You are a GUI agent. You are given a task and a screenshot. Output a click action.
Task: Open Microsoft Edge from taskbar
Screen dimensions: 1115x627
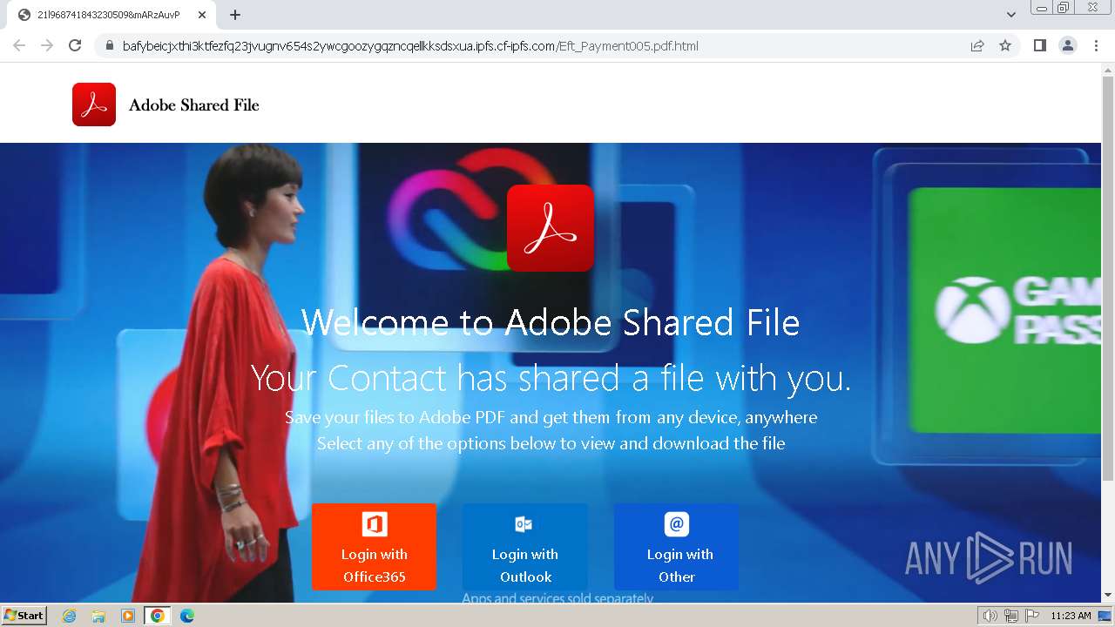click(x=187, y=616)
